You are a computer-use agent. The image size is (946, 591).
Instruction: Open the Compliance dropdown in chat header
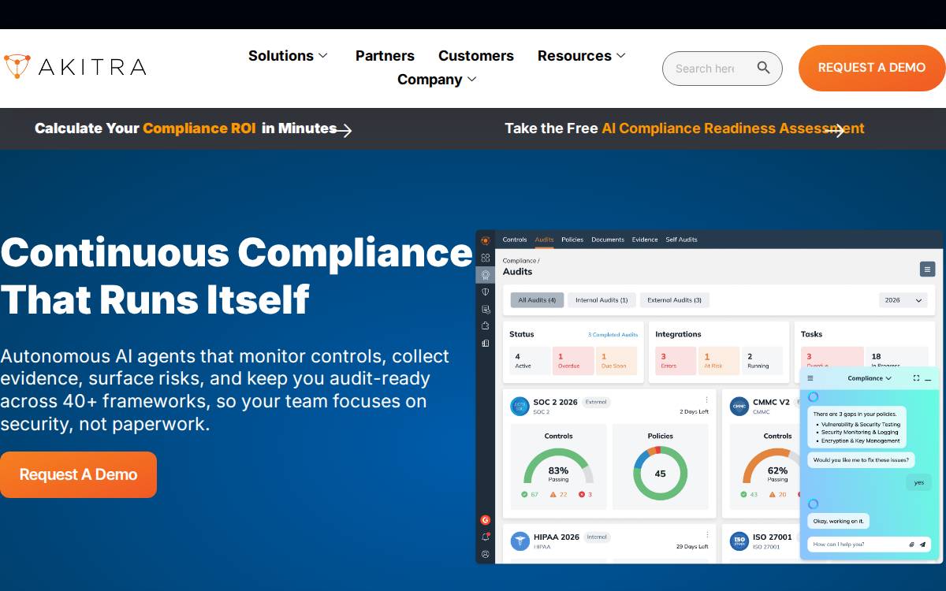pyautogui.click(x=870, y=378)
